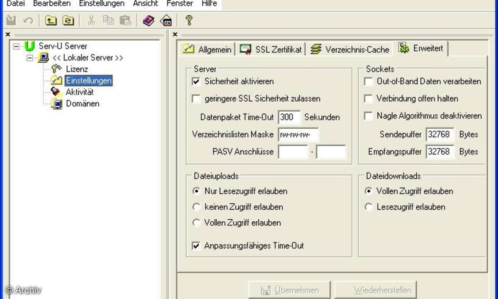
Task: Click the Lokaler Server computer icon
Action: tap(43, 58)
